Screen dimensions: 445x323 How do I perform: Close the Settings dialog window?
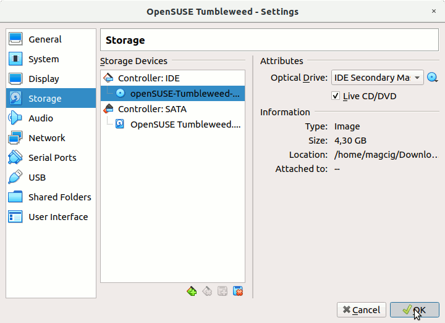434,11
